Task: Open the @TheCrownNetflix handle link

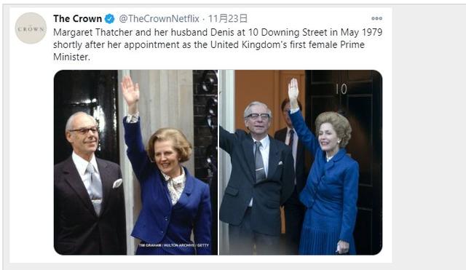Action: (159, 19)
